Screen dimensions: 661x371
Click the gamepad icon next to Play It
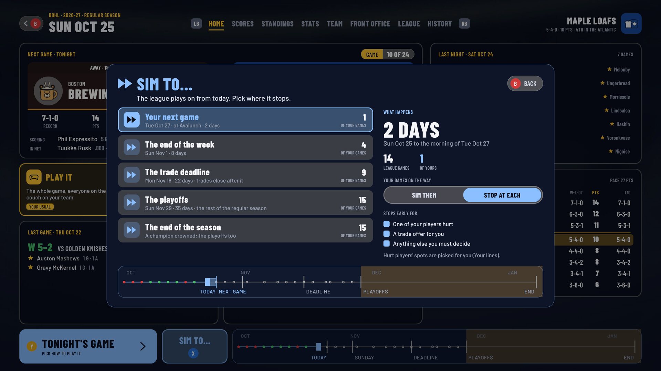34,177
